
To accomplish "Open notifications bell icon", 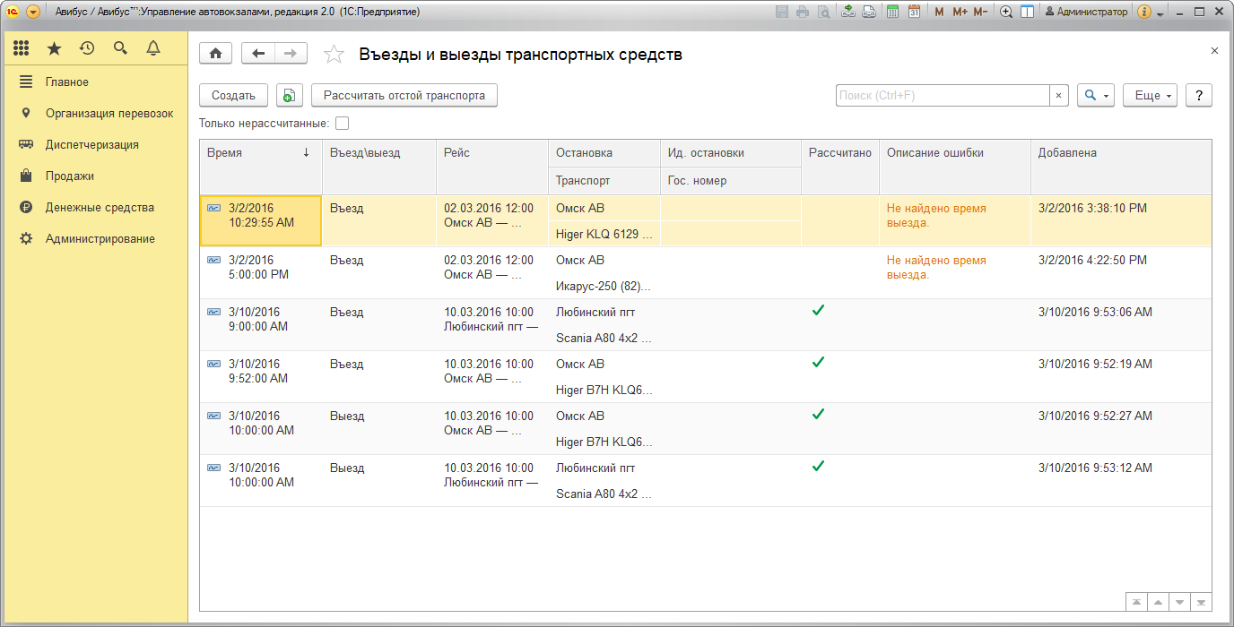I will point(153,48).
